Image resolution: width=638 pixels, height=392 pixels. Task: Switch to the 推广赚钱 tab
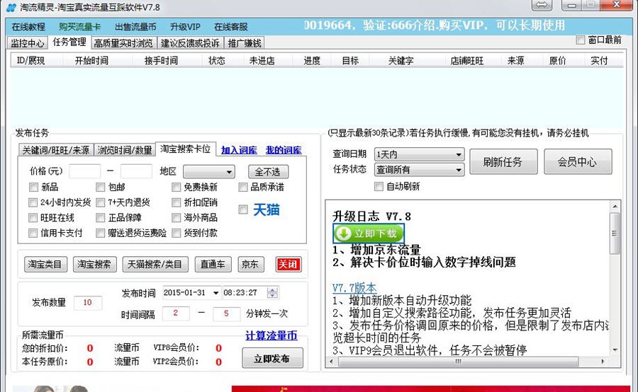coord(245,43)
